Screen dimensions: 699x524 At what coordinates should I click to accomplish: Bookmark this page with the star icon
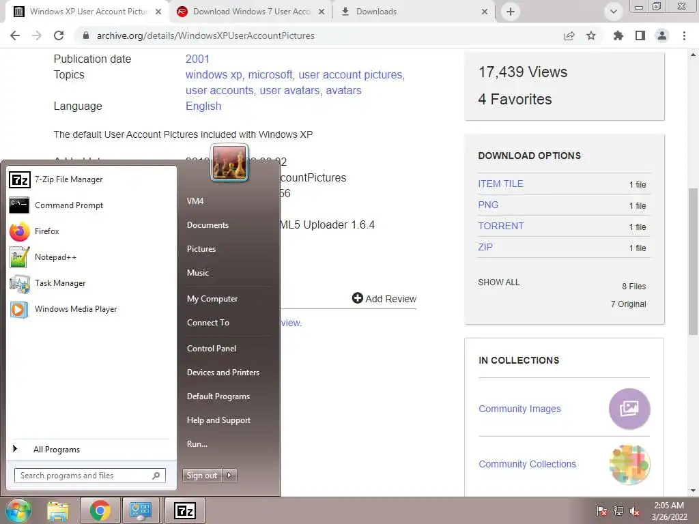[591, 35]
